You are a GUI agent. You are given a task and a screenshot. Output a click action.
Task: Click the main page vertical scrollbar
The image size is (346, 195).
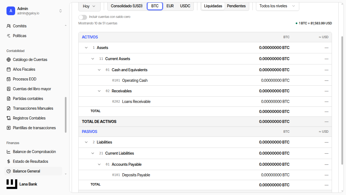[x=342, y=100]
